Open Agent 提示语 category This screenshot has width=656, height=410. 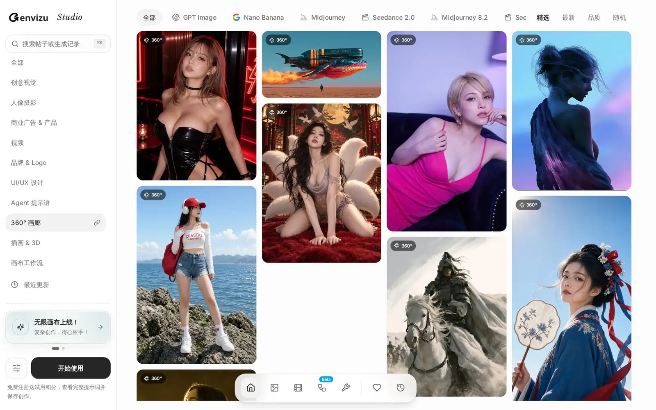56,203
